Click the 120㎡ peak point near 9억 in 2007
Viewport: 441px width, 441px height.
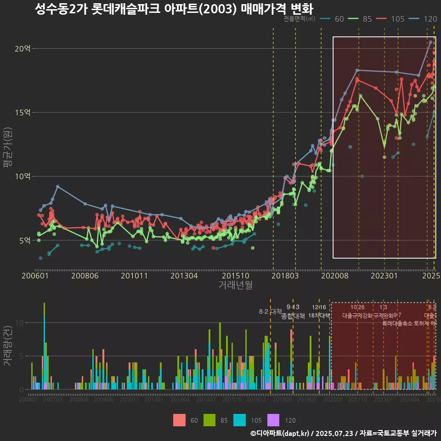58,187
